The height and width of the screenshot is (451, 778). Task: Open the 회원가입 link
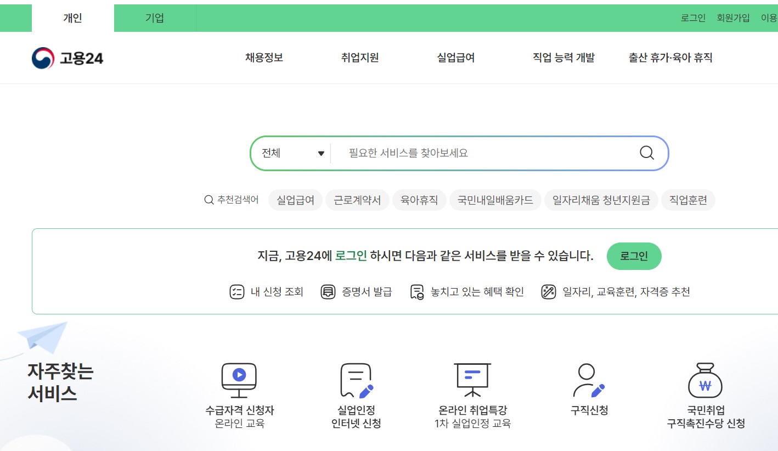click(734, 18)
